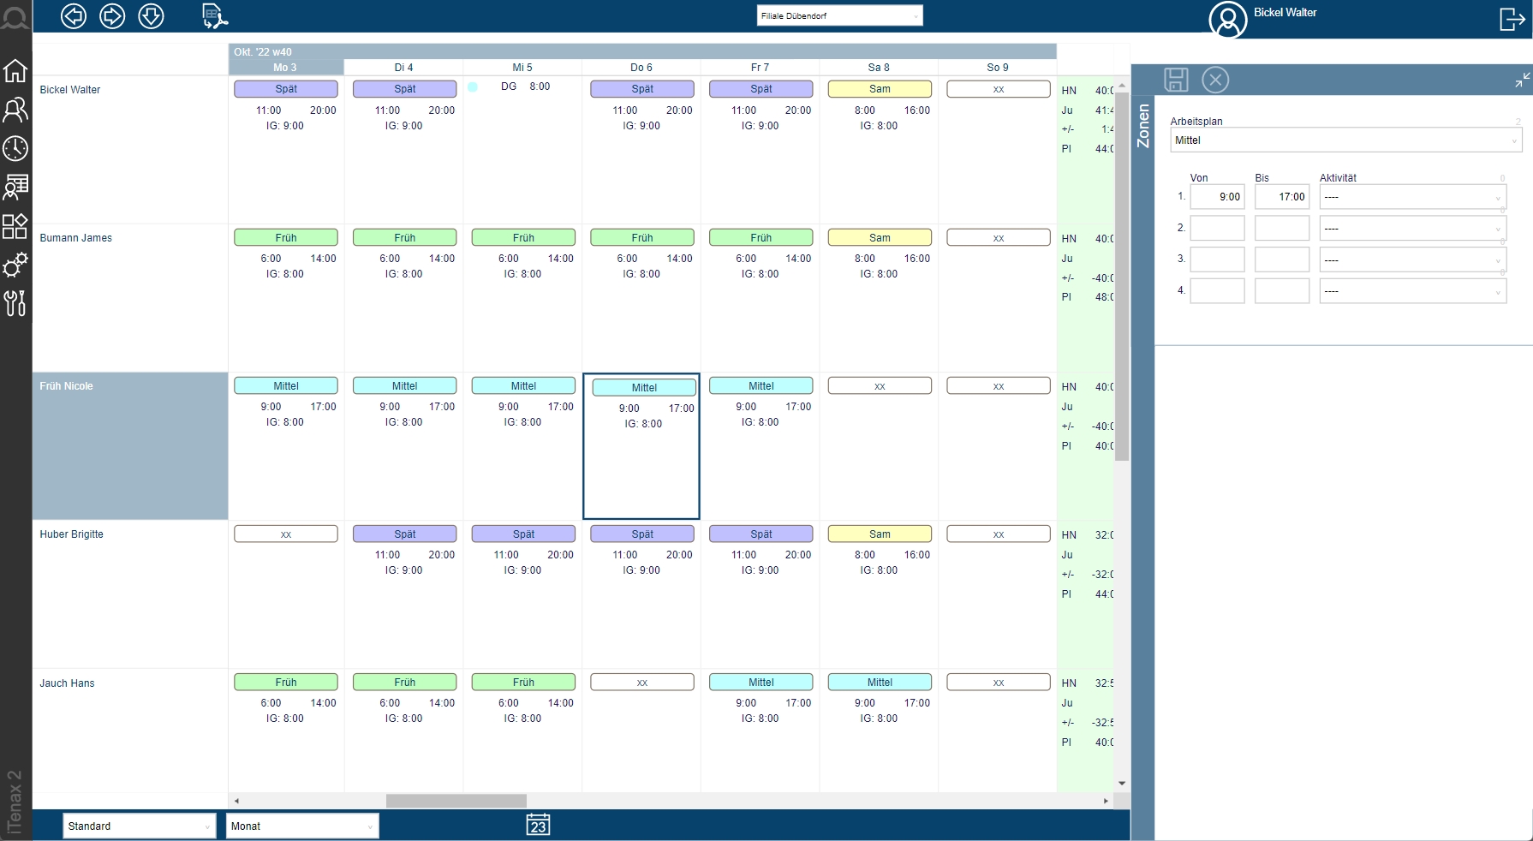Open the Standard dropdown in bottom bar
This screenshot has width=1533, height=841.
point(139,826)
